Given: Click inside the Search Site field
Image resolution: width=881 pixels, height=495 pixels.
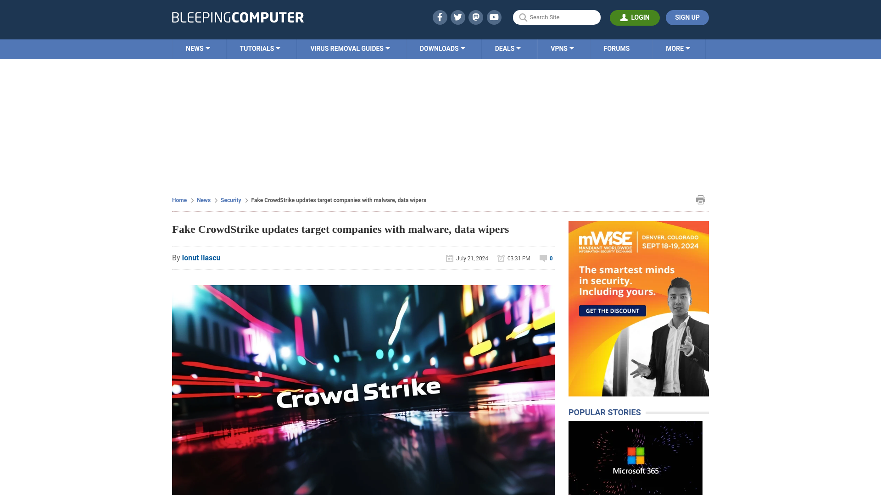Looking at the screenshot, I should point(557,17).
